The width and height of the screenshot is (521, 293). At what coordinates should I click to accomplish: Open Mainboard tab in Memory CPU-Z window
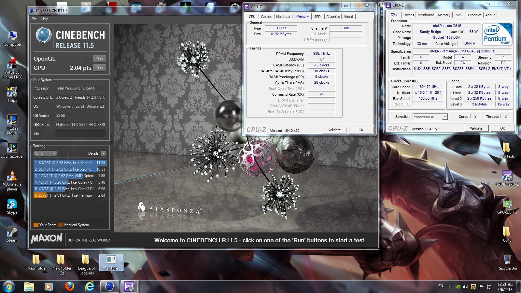click(x=284, y=17)
